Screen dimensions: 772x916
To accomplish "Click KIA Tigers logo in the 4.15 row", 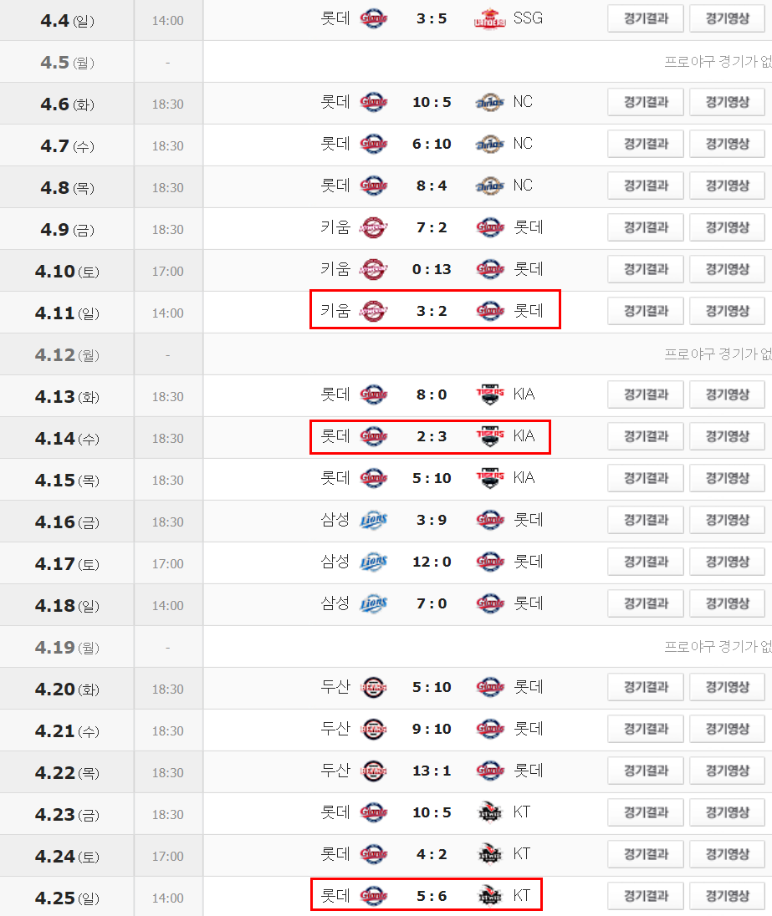I will coord(490,478).
